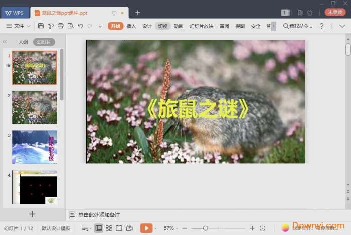The height and width of the screenshot is (235, 351).
Task: Switch to the 大纲 outline view
Action: (23, 42)
